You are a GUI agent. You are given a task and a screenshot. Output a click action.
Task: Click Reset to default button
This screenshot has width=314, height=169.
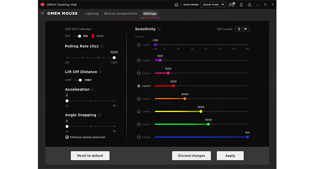coord(90,156)
